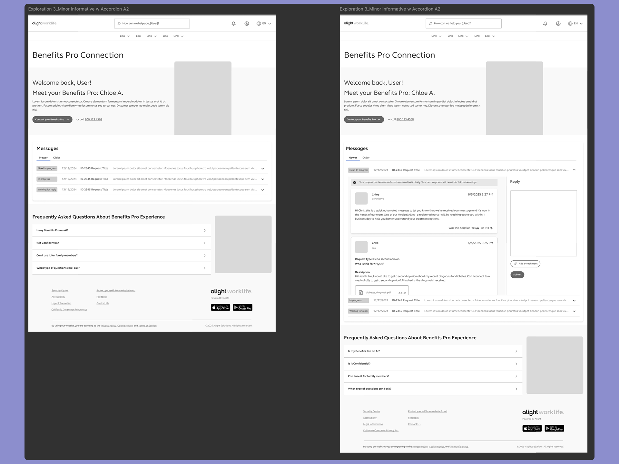Open the user account profile icon
The width and height of the screenshot is (619, 464).
[x=247, y=23]
